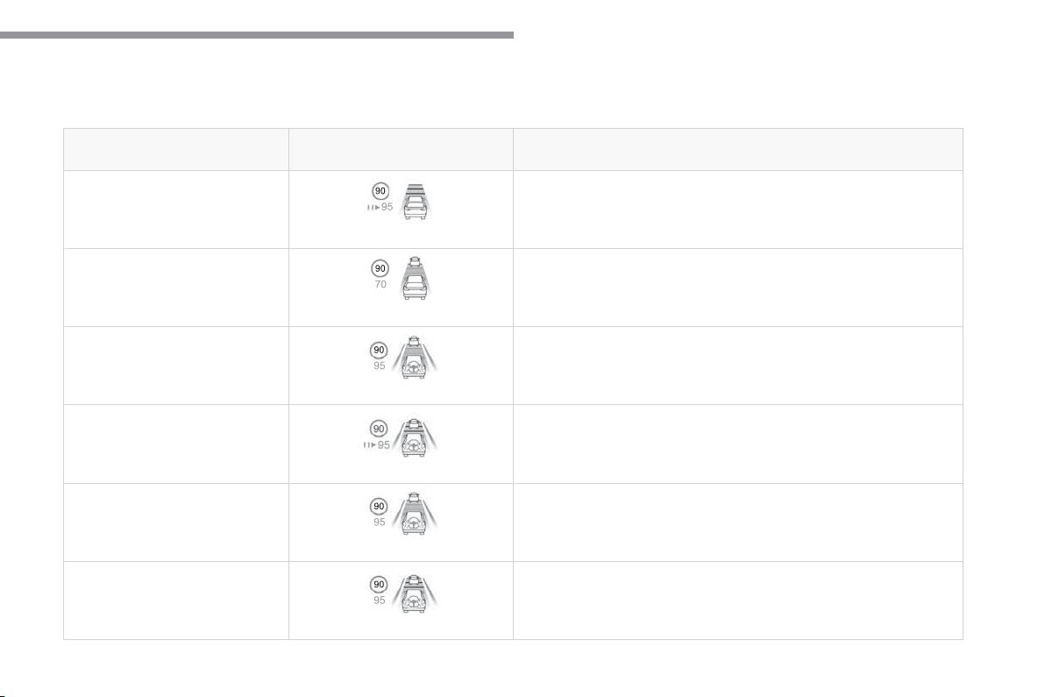The width and height of the screenshot is (1045, 697).
Task: Click the 90 speed limit sign in the first table row
Action: tap(380, 191)
